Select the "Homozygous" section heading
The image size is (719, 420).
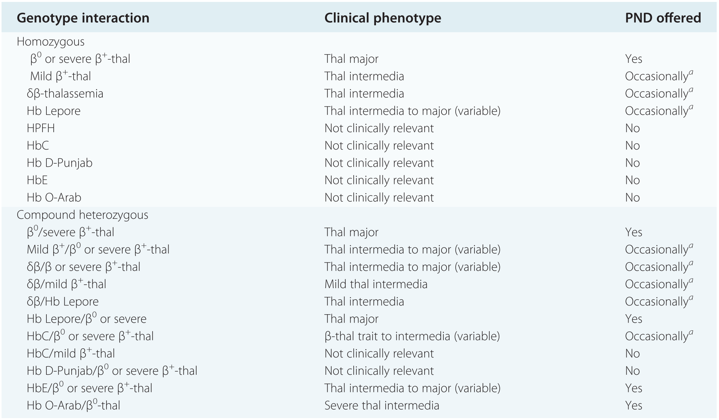(x=51, y=42)
